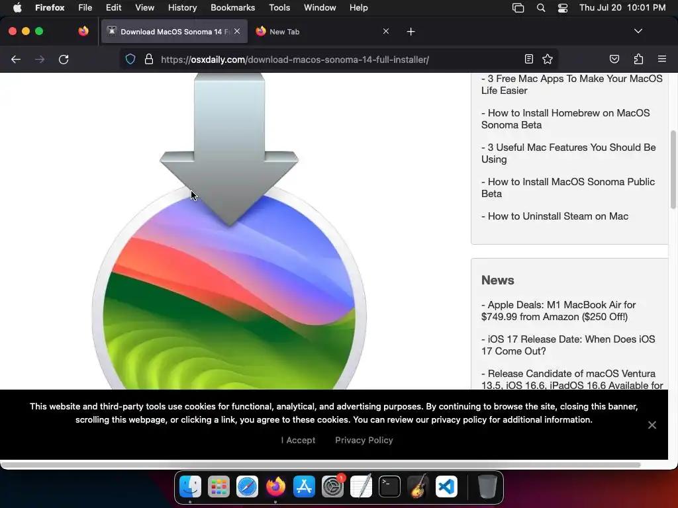This screenshot has height=508, width=678.
Task: Open a new tab with plus button
Action: (411, 32)
